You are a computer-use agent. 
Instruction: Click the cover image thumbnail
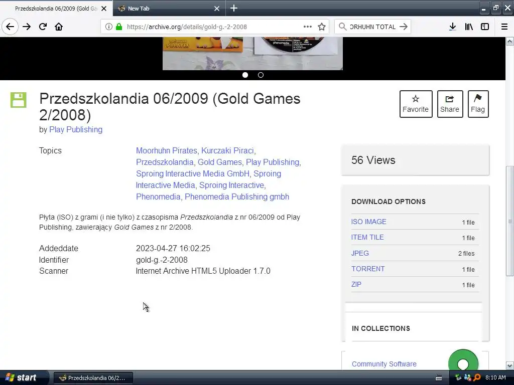tap(252, 53)
